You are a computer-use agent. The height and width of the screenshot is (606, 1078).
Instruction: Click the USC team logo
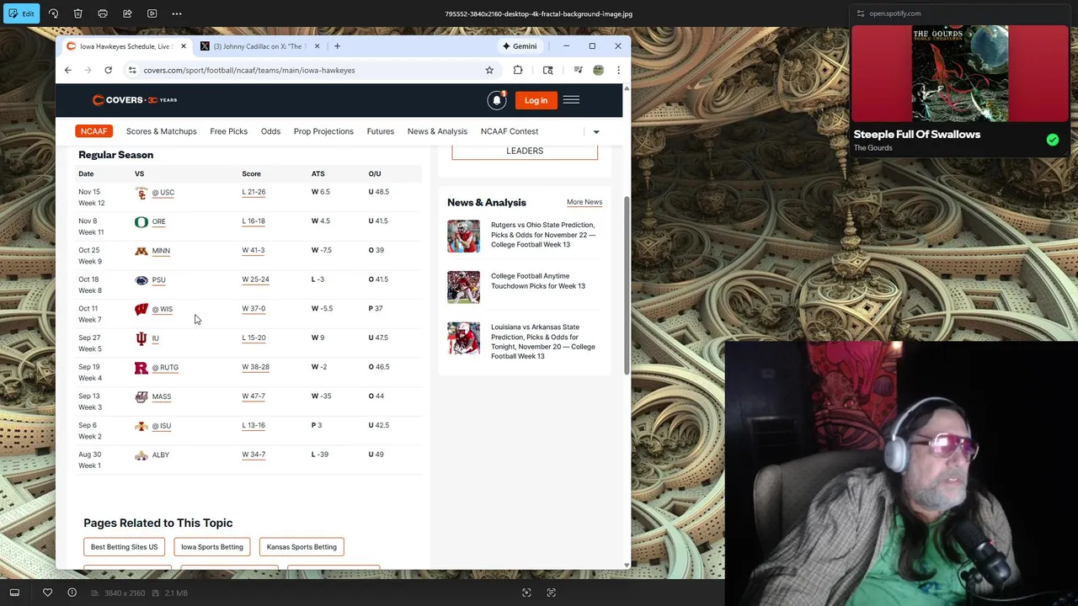click(141, 194)
